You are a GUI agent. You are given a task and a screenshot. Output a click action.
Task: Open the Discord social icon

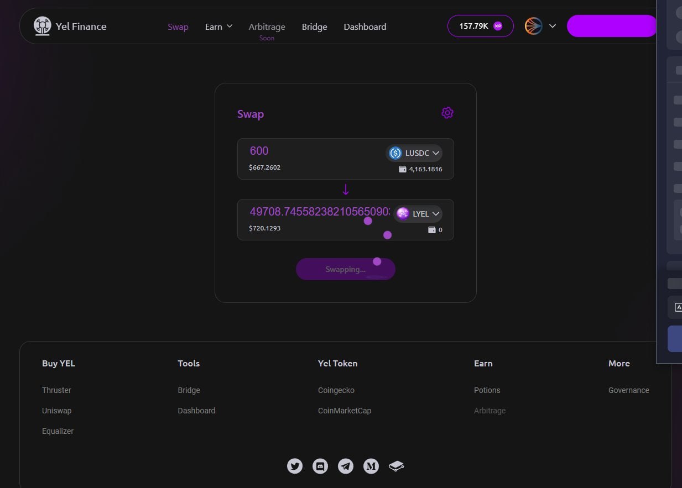[320, 466]
